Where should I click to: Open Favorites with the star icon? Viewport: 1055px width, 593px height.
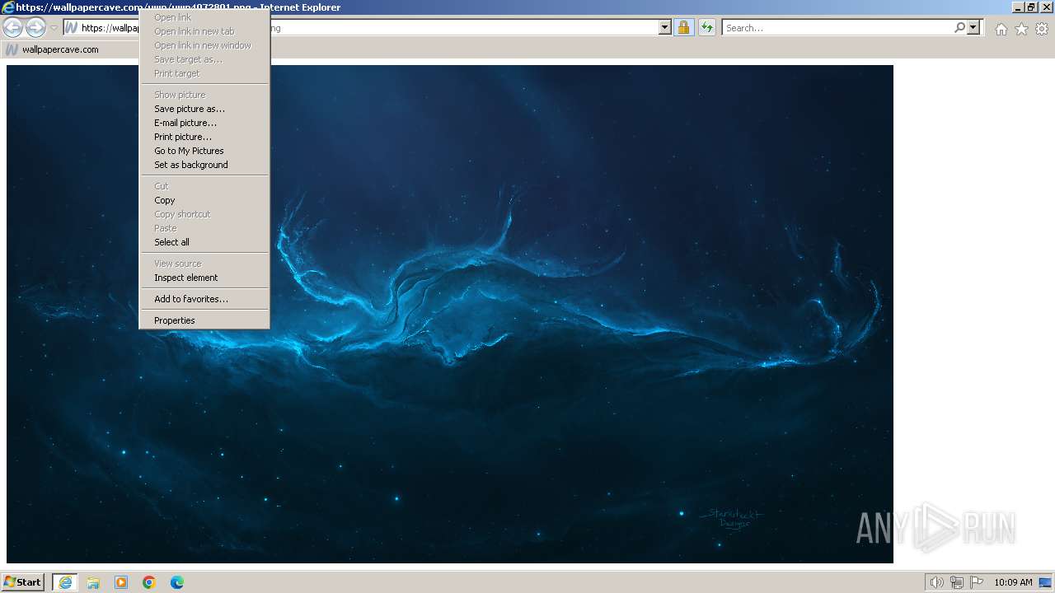pos(1021,29)
